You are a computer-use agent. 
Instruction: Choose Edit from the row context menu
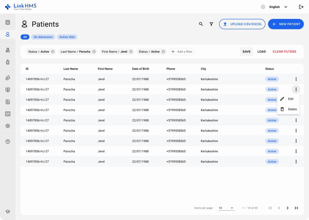(288, 99)
